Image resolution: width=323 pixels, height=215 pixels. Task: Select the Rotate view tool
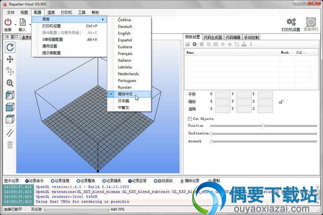[x=10, y=47]
